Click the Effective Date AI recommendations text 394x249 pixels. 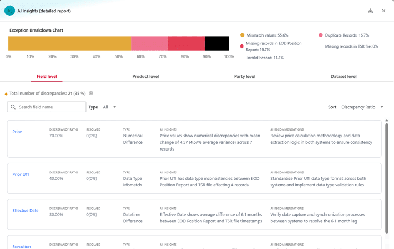pos(317,218)
